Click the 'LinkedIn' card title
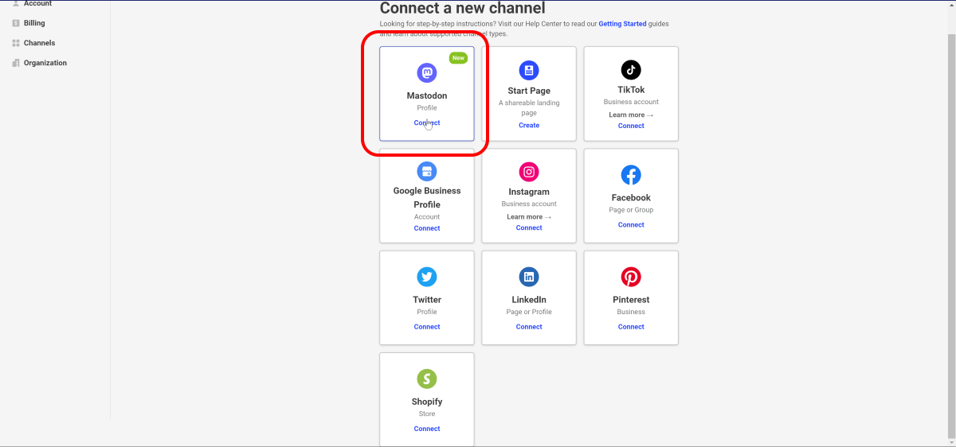This screenshot has width=956, height=447. [529, 300]
